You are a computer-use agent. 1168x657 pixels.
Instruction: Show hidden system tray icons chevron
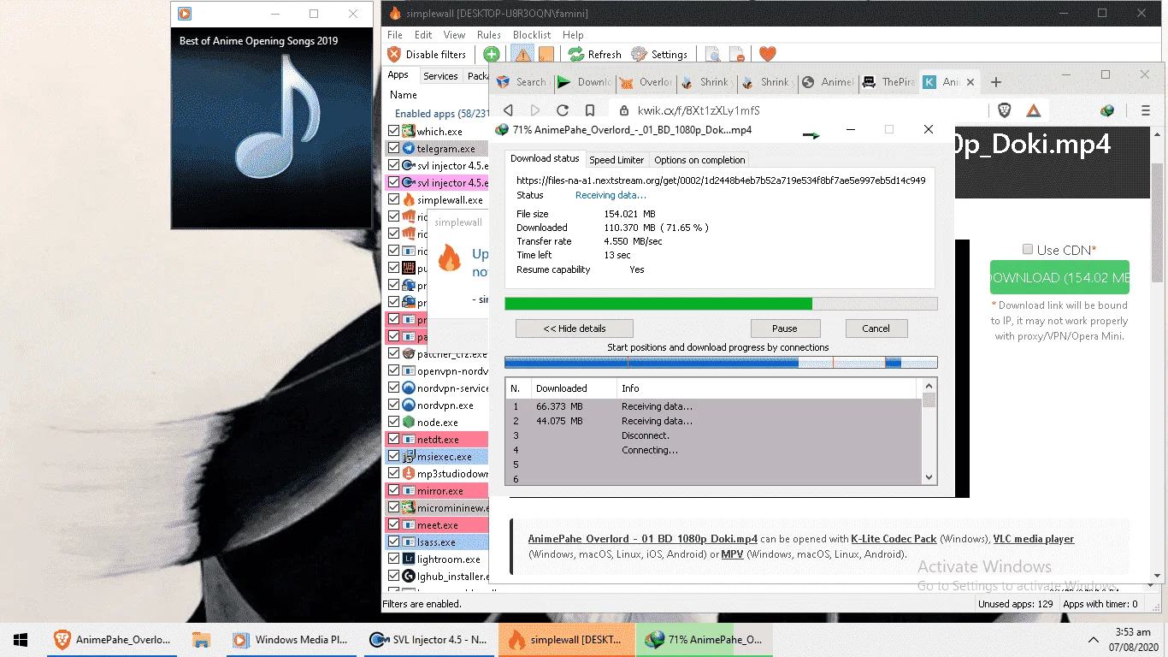pos(1093,640)
